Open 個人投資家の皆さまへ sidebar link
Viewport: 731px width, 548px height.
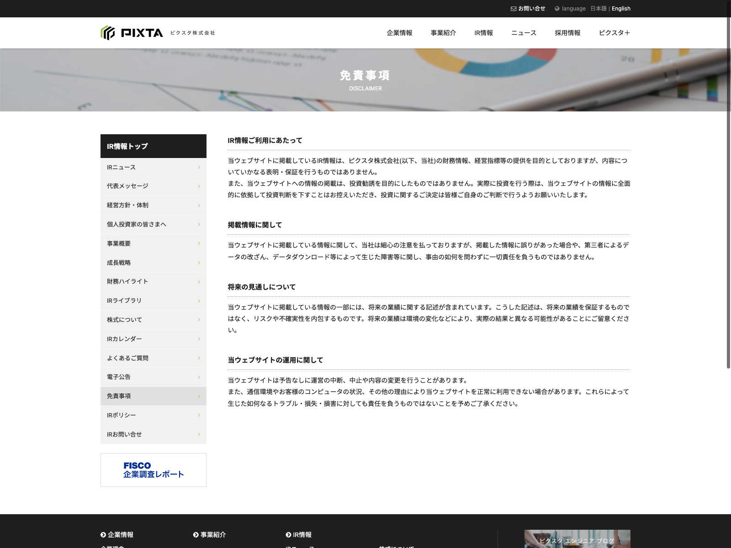137,224
